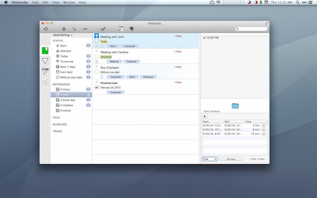Click Tomorrow due date on Meeting with Caroline
Viewport: 317px width, 198px height.
[106, 57]
